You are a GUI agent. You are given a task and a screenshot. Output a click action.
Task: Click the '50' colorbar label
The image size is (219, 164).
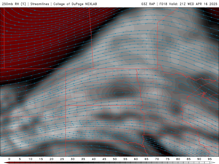point(115,159)
